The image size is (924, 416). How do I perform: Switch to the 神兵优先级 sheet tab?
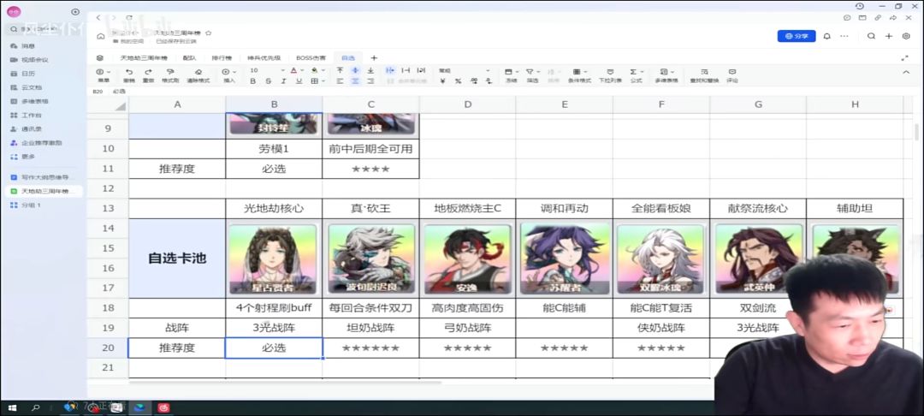pyautogui.click(x=264, y=57)
